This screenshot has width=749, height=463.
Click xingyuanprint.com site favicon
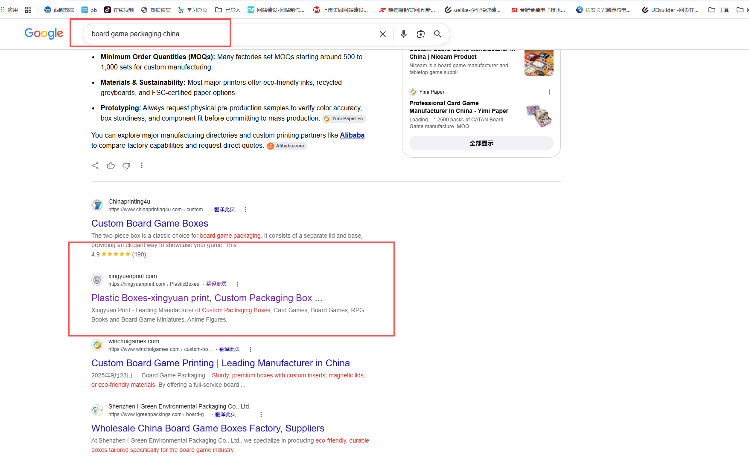[97, 280]
